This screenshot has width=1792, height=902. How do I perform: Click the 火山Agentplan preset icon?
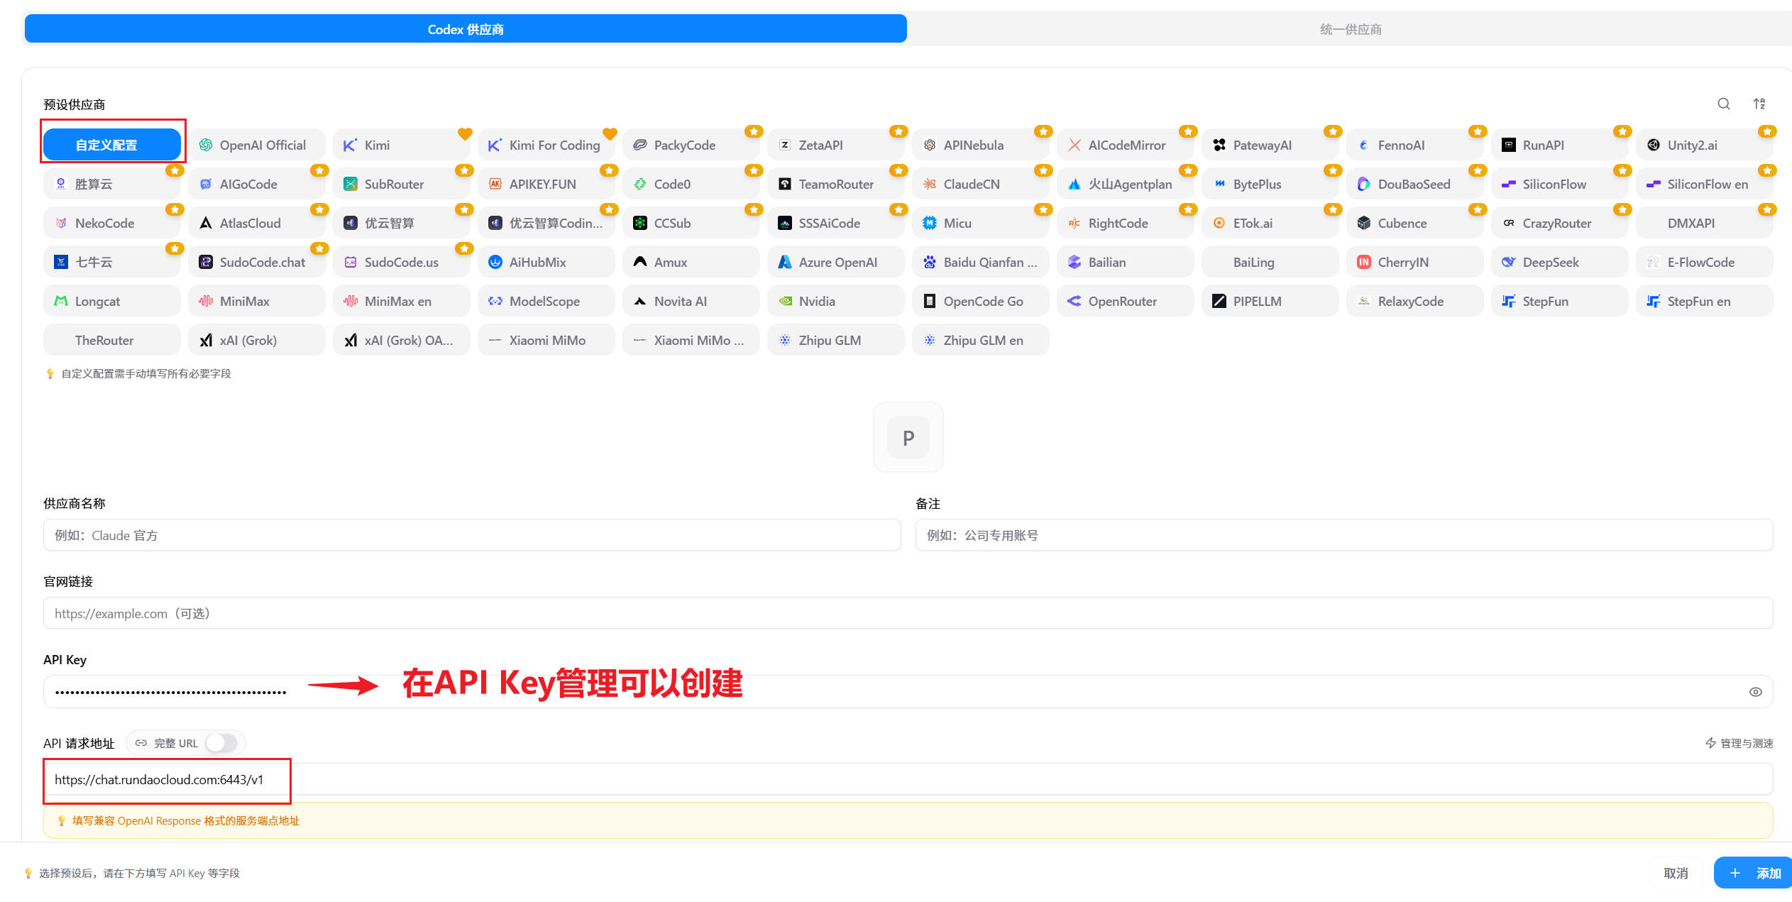coord(1074,184)
